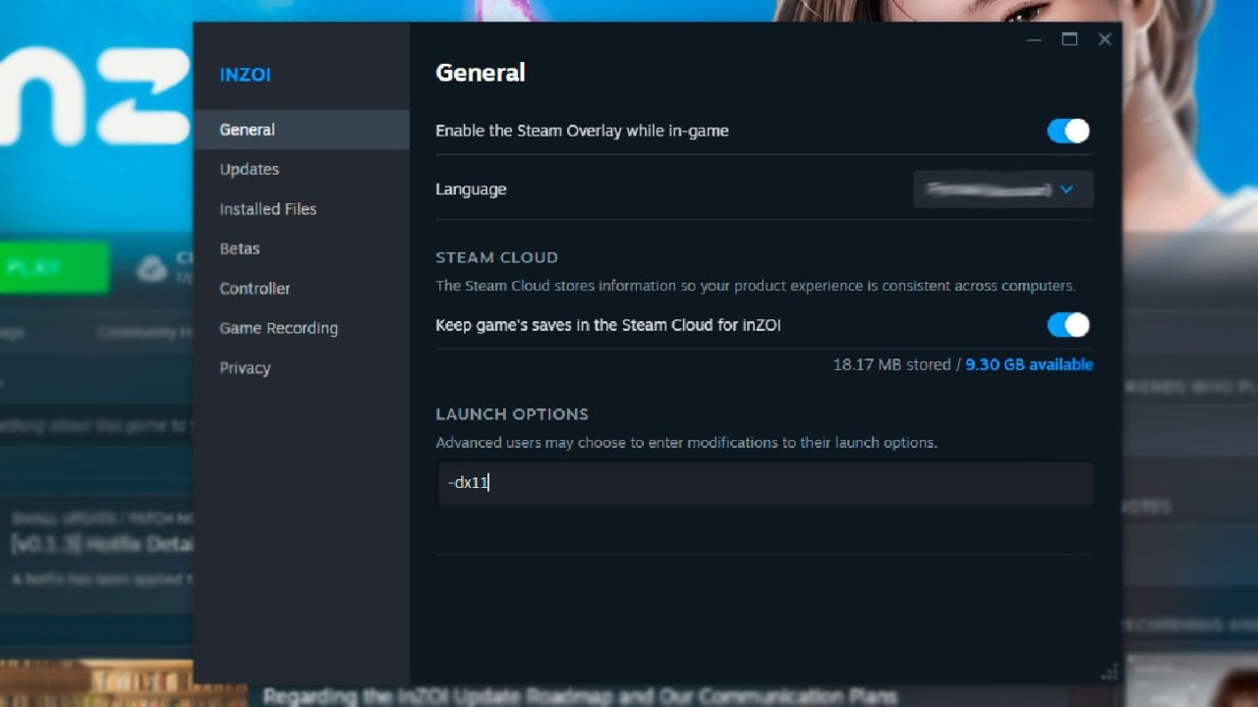This screenshot has height=707, width=1258.
Task: Open the Language dropdown
Action: [x=1002, y=189]
